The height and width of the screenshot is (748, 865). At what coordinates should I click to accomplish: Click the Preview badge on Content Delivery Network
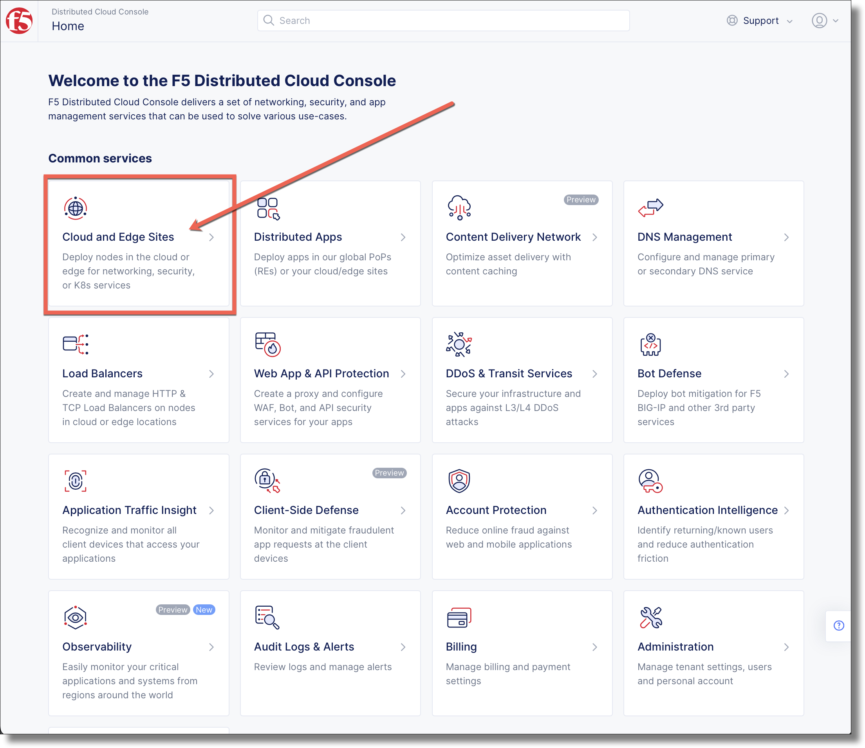pos(581,200)
